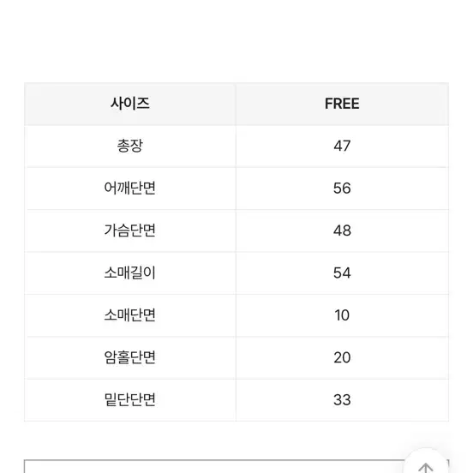
Task: Click the 밑단단면 row label
Action: pyautogui.click(x=130, y=400)
